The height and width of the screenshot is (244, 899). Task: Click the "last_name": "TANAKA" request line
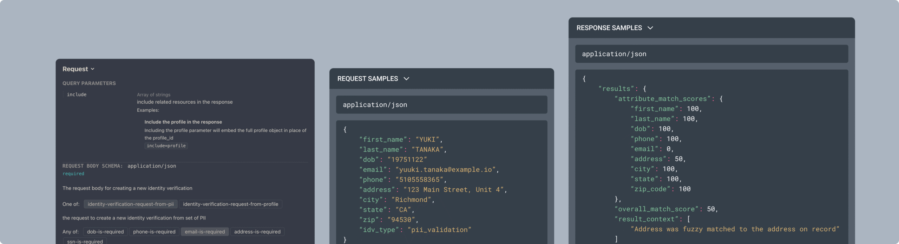(x=403, y=149)
